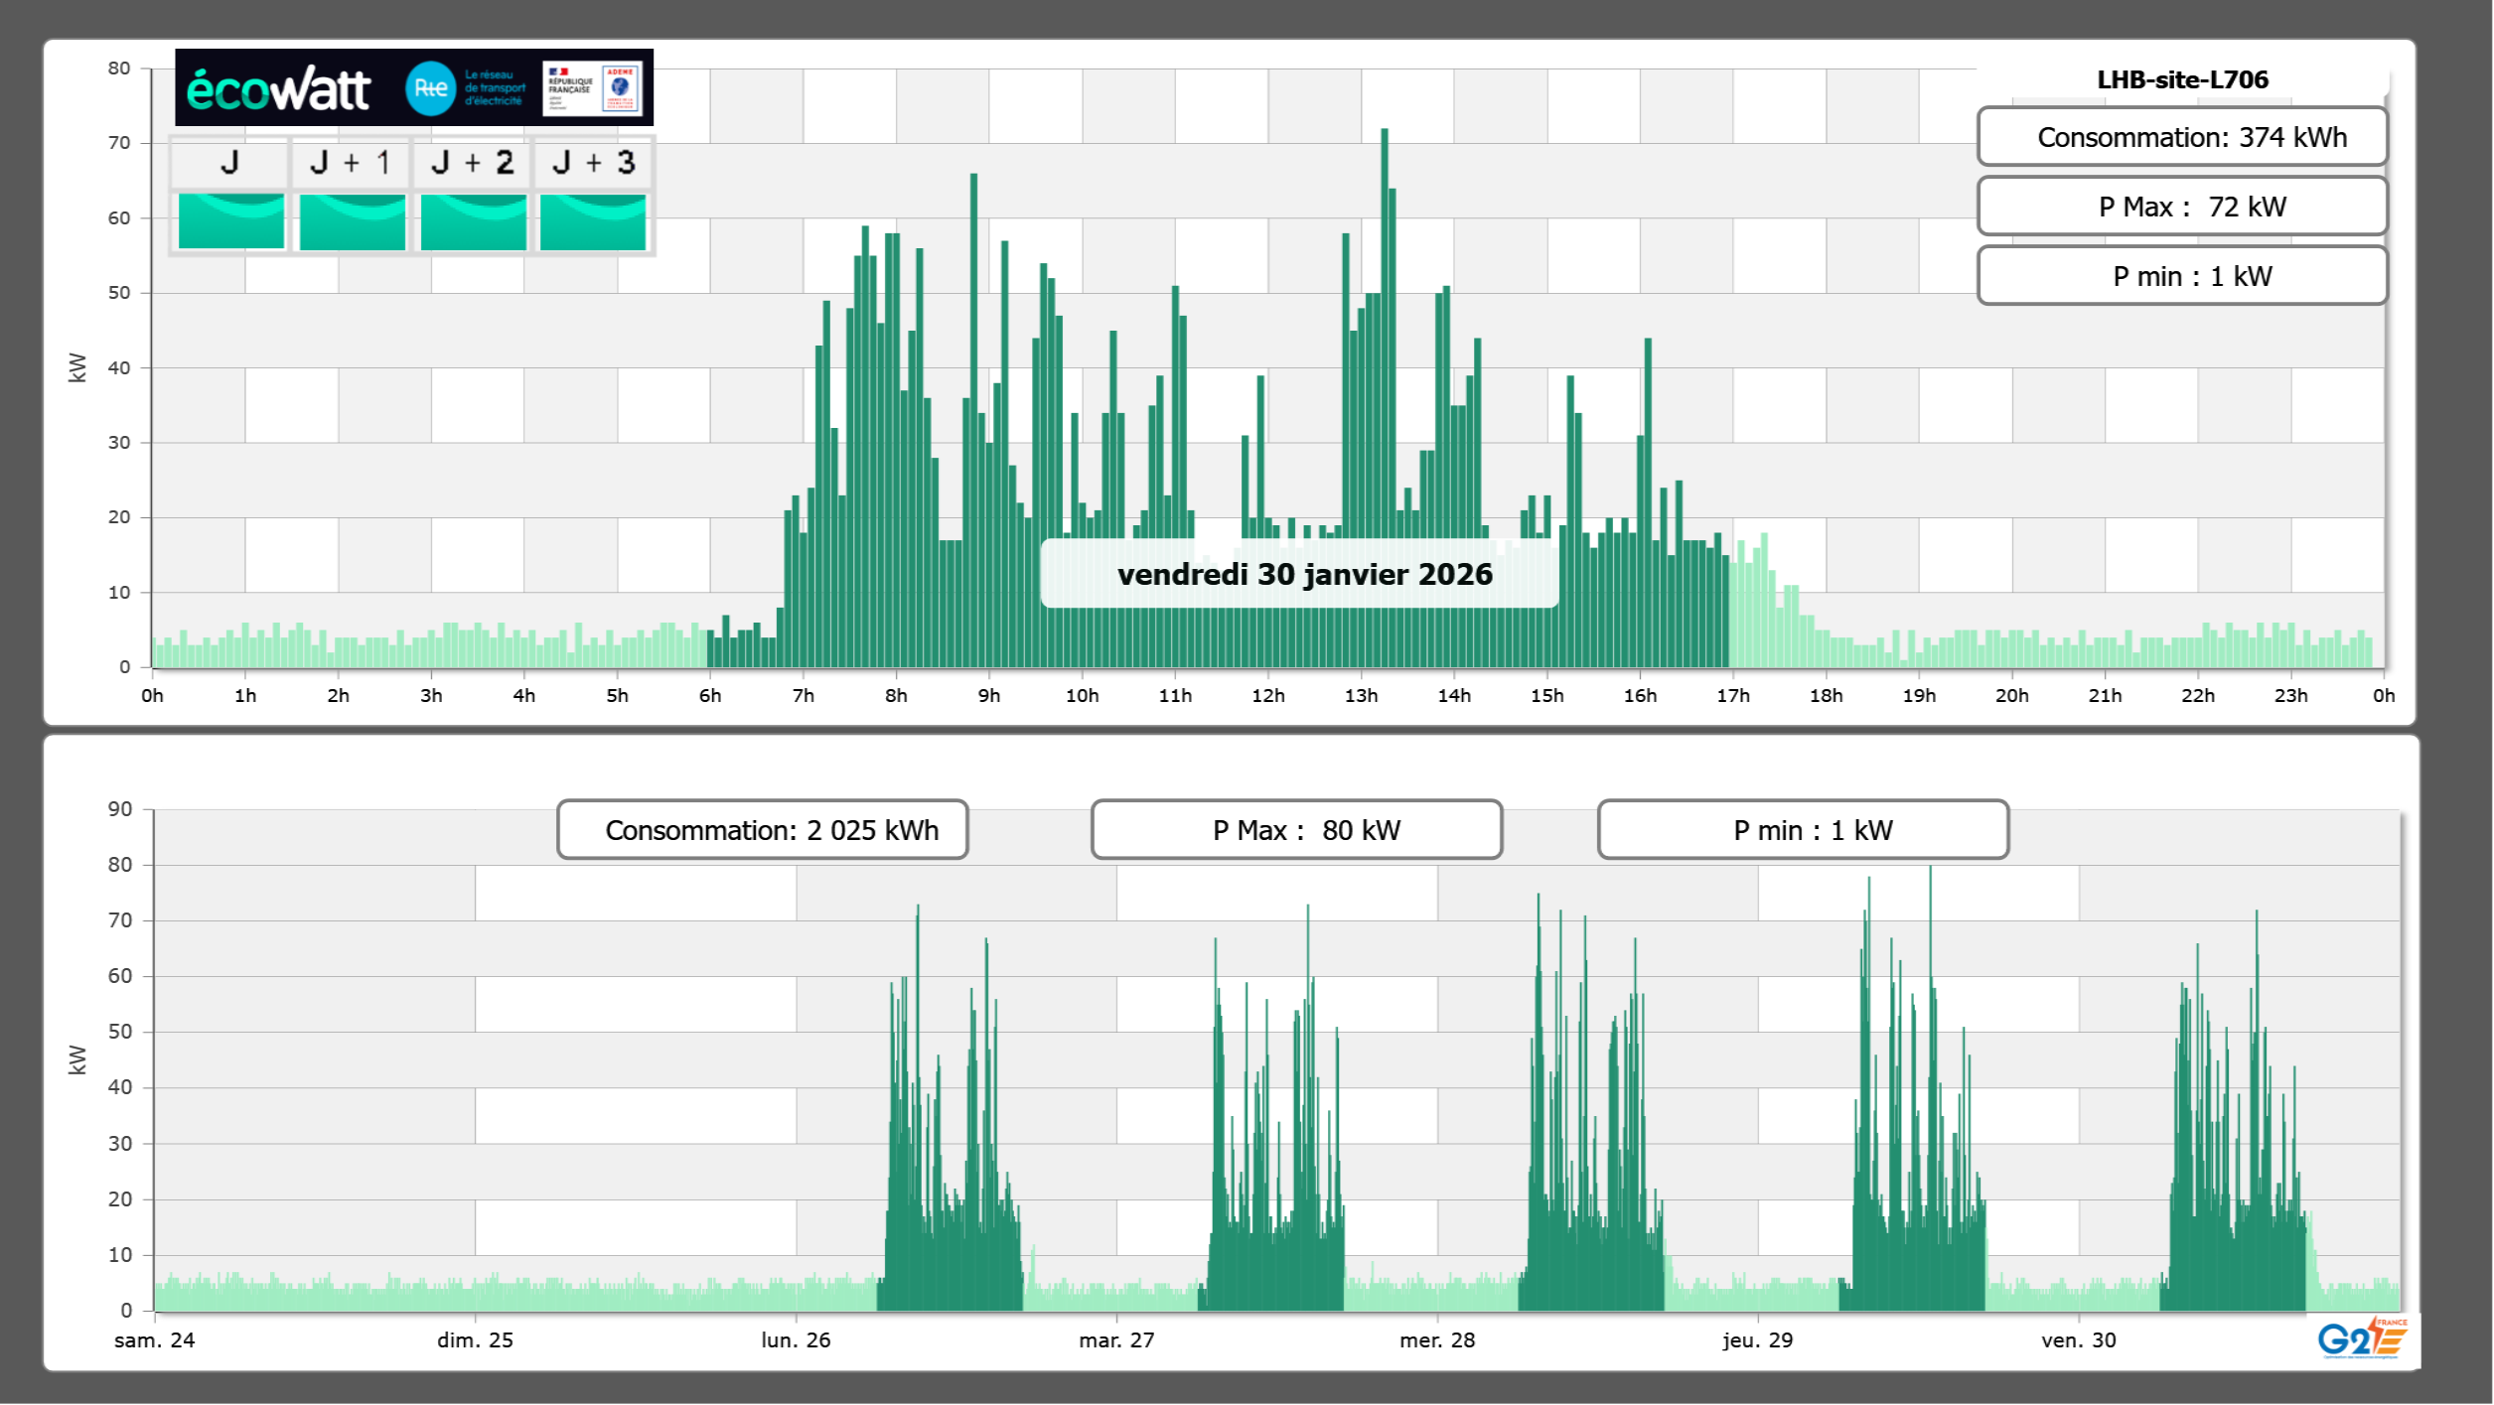The width and height of the screenshot is (2494, 1405).
Task: Select the J + 1 green indicator
Action: [352, 221]
